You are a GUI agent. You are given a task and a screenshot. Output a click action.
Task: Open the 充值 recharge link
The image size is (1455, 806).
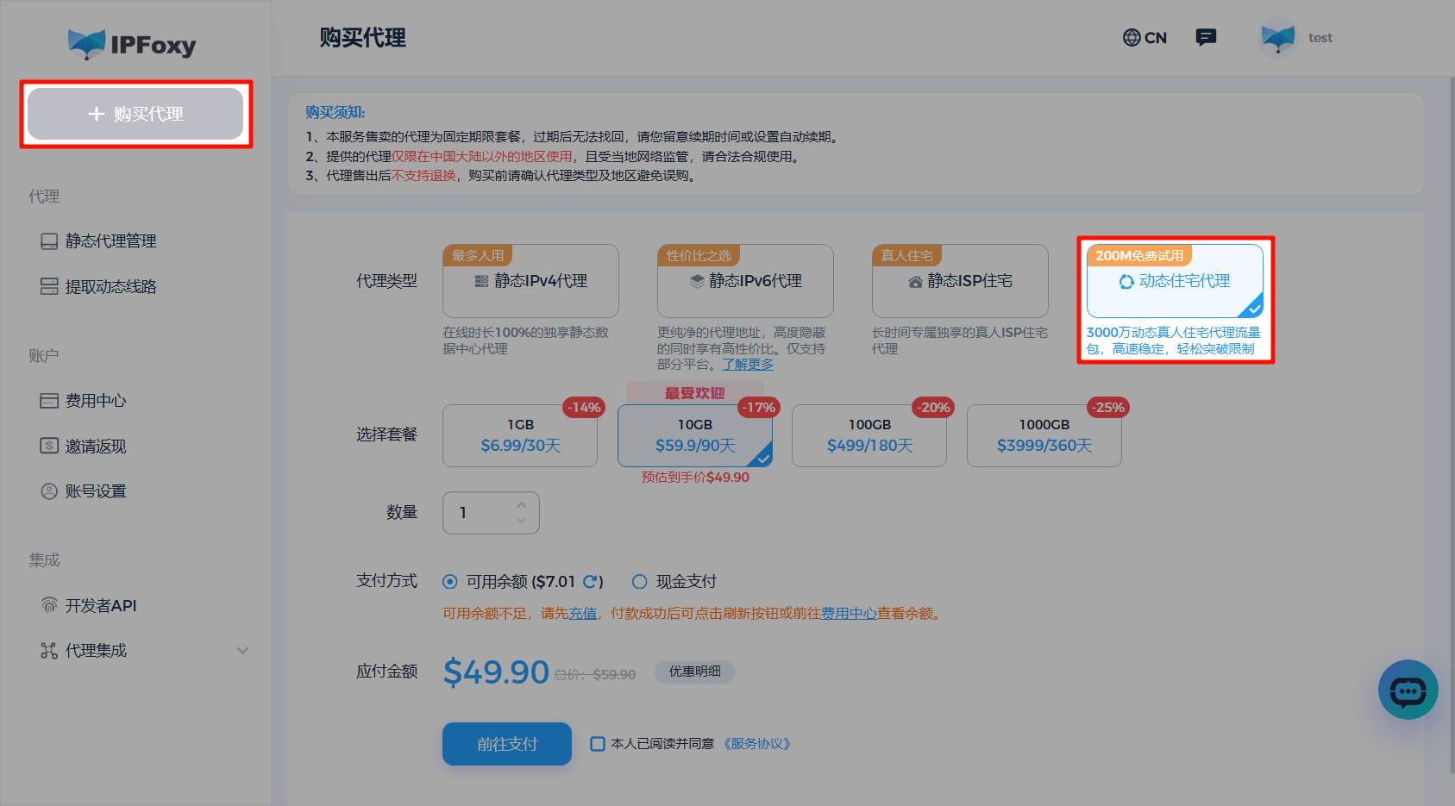(x=582, y=613)
